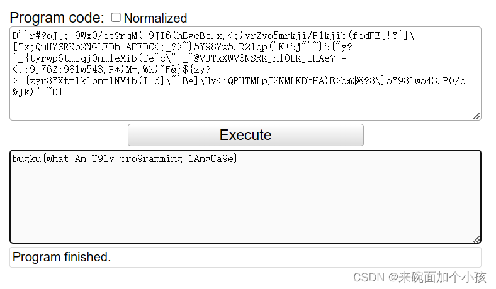This screenshot has height=289, width=496.
Task: Click the bugku flag output text
Action: [125, 159]
